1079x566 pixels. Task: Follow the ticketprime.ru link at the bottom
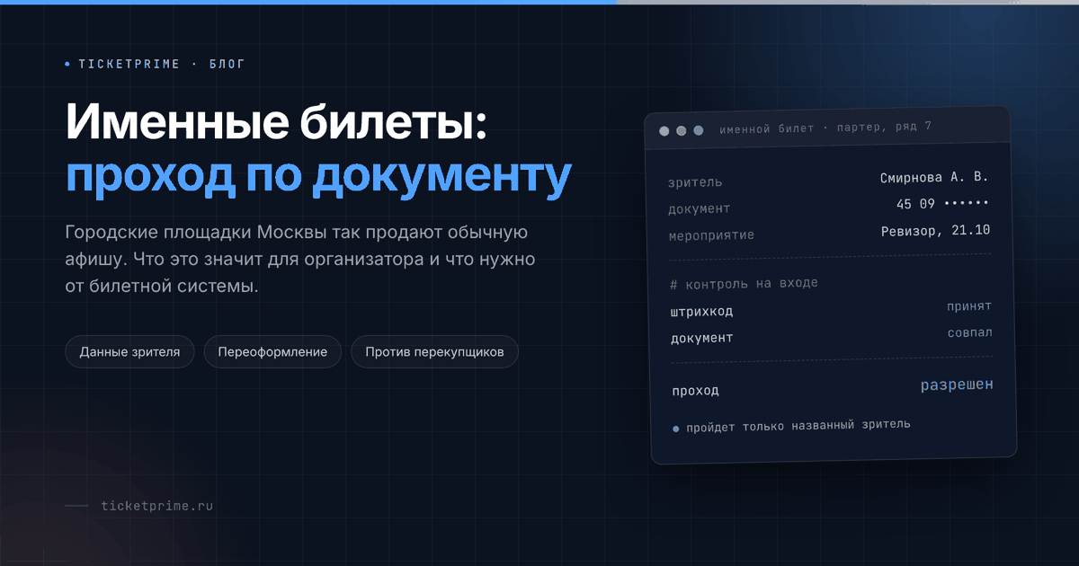(x=157, y=506)
